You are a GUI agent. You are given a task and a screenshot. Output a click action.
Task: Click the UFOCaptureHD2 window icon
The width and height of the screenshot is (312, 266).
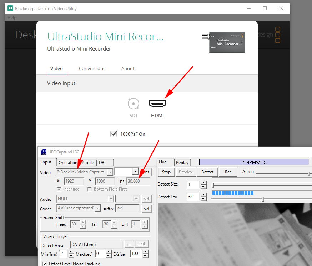point(44,152)
